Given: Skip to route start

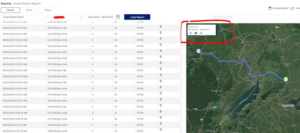Looking at the screenshot, I should pyautogui.click(x=191, y=33).
